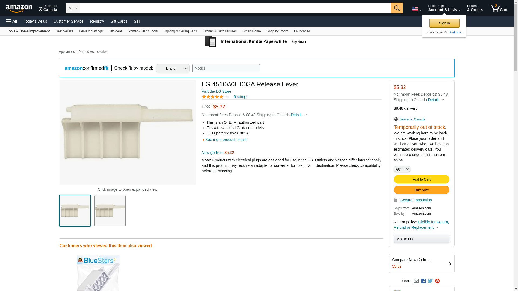Share on Twitter icon
This screenshot has height=291, width=518.
430,281
